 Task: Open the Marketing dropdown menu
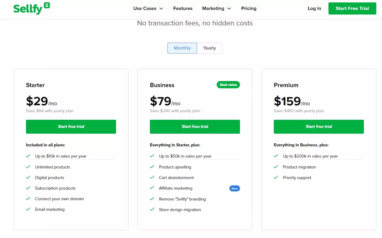(x=216, y=8)
